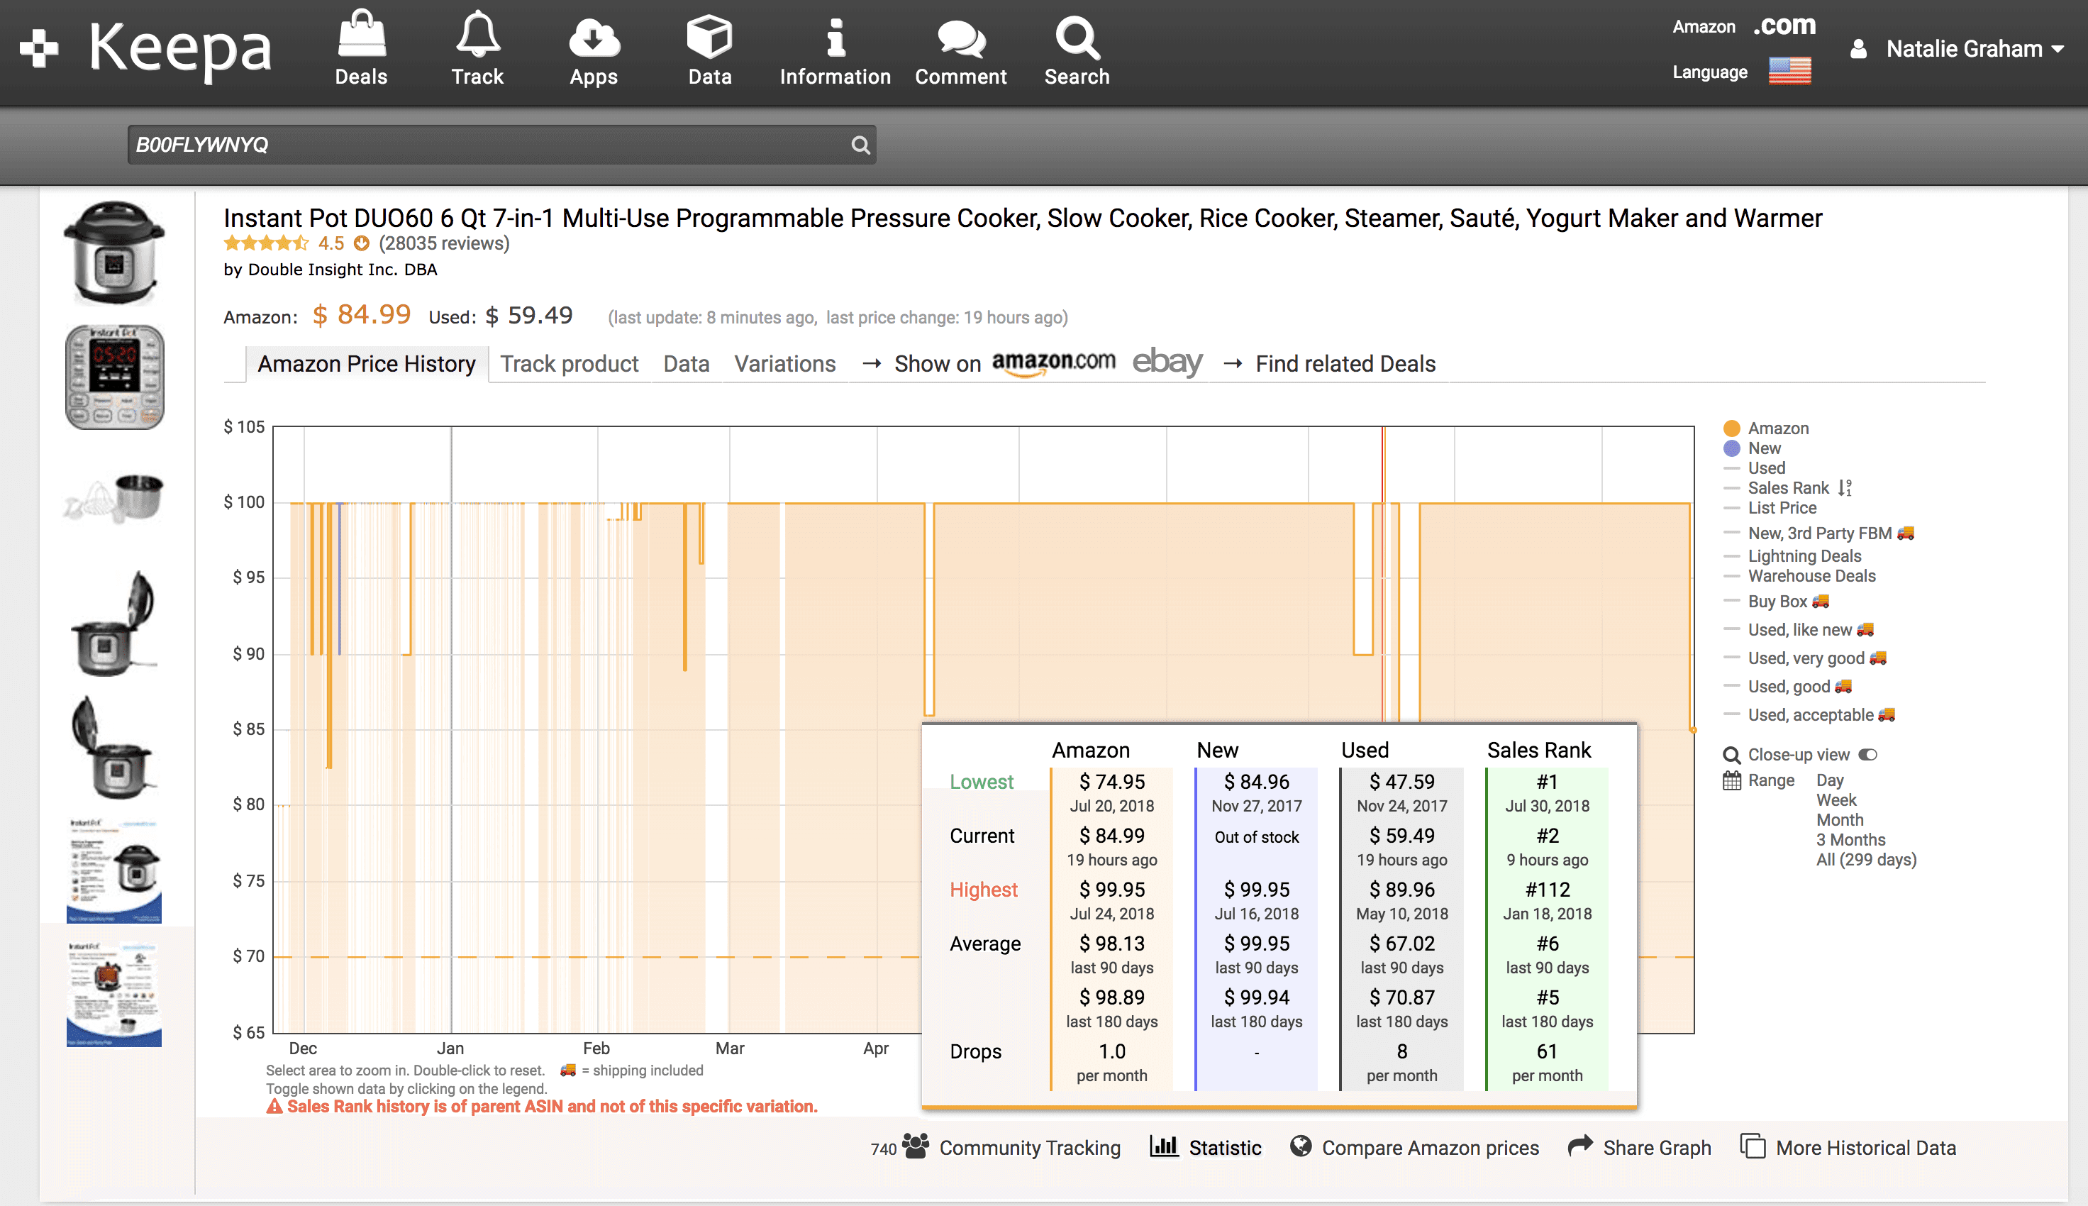Click the ebay logo link
This screenshot has width=2088, height=1206.
click(x=1167, y=361)
